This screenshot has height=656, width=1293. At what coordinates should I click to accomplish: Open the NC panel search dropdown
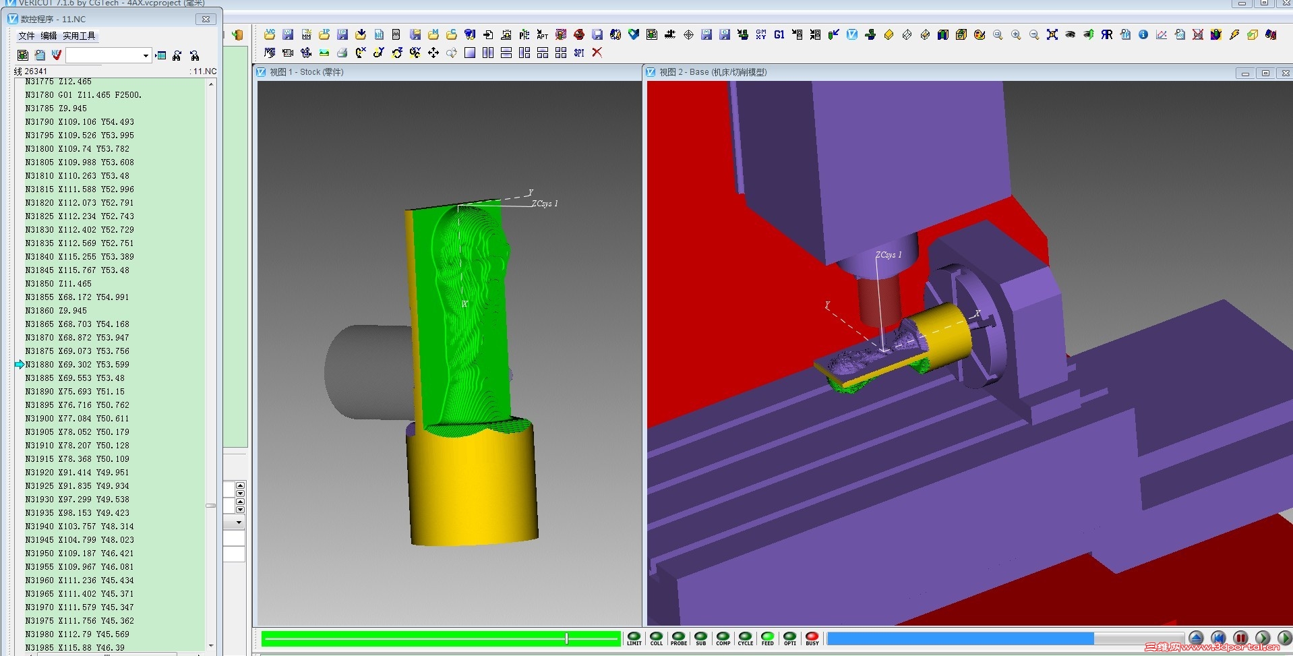point(146,55)
